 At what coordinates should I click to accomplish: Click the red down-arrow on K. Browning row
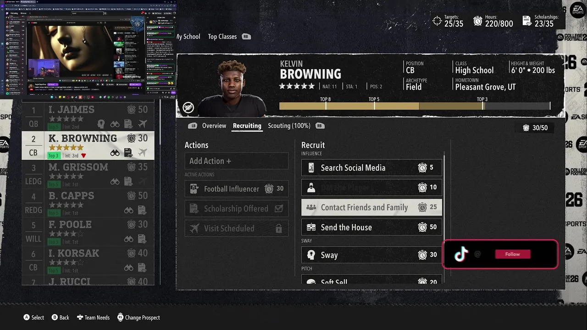[83, 156]
